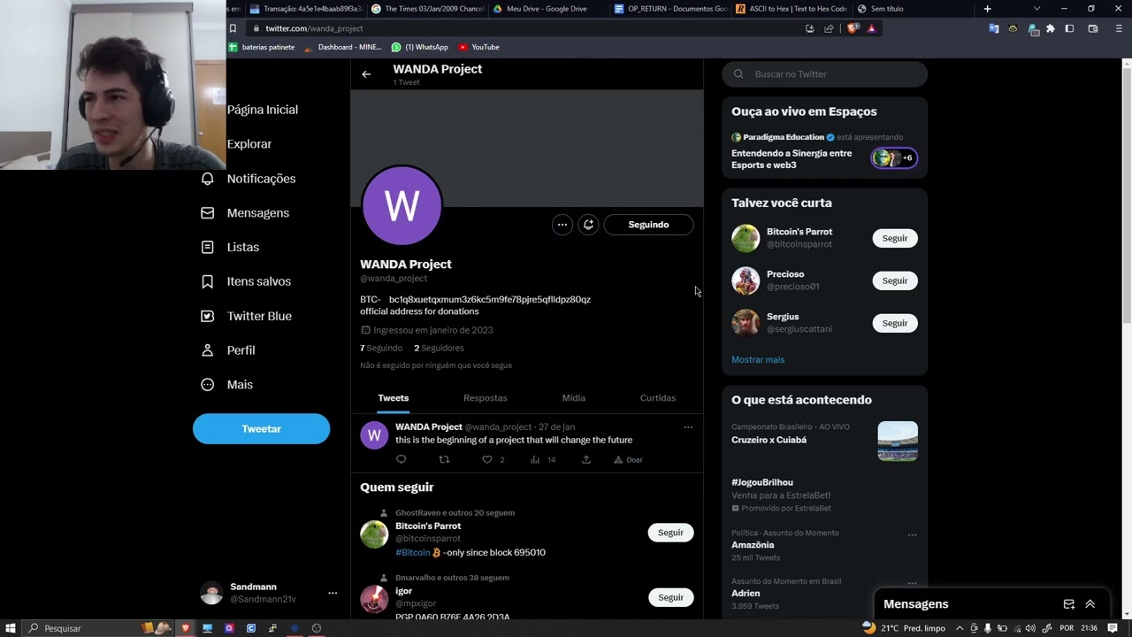
Task: Open the browser hamburger menu
Action: click(x=1118, y=28)
